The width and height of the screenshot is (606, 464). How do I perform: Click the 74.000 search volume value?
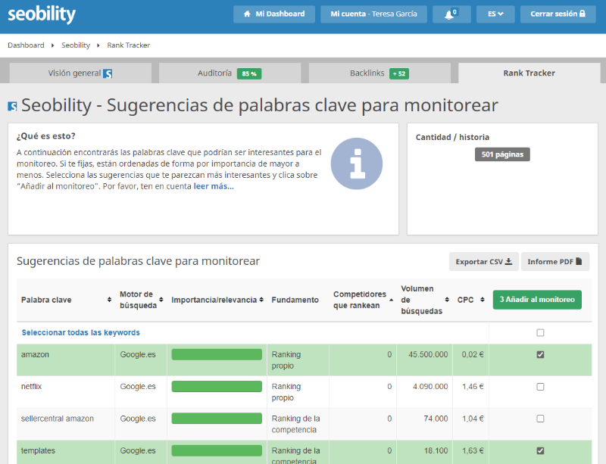pyautogui.click(x=436, y=419)
